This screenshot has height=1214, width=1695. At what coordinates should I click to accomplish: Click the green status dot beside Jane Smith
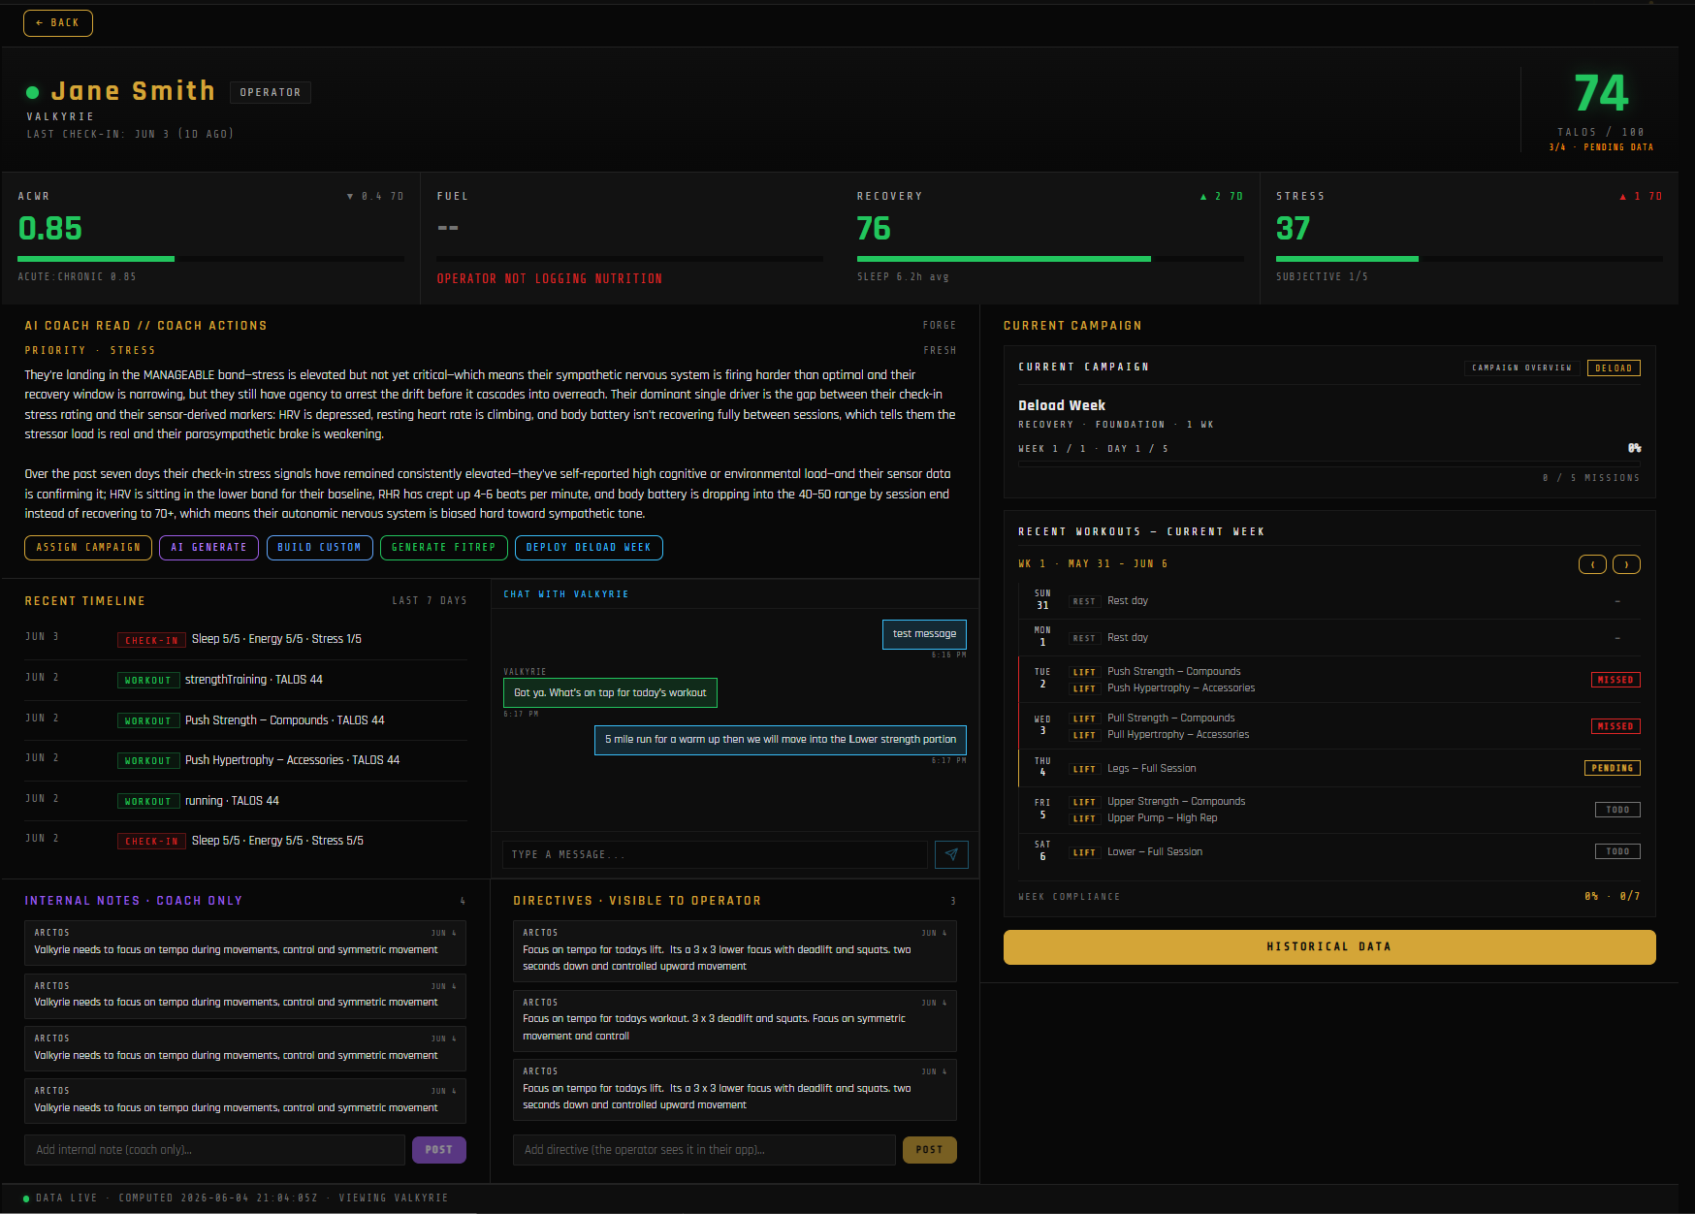(32, 92)
